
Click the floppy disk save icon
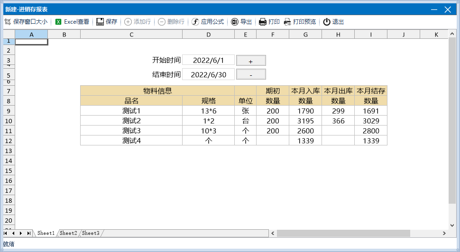[x=100, y=22]
